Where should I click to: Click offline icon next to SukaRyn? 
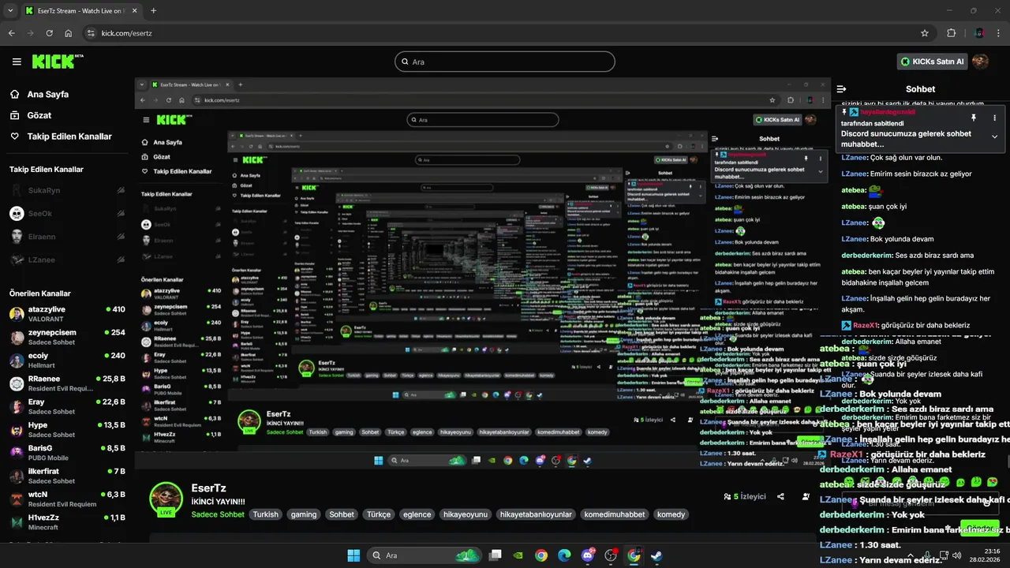[x=121, y=191]
